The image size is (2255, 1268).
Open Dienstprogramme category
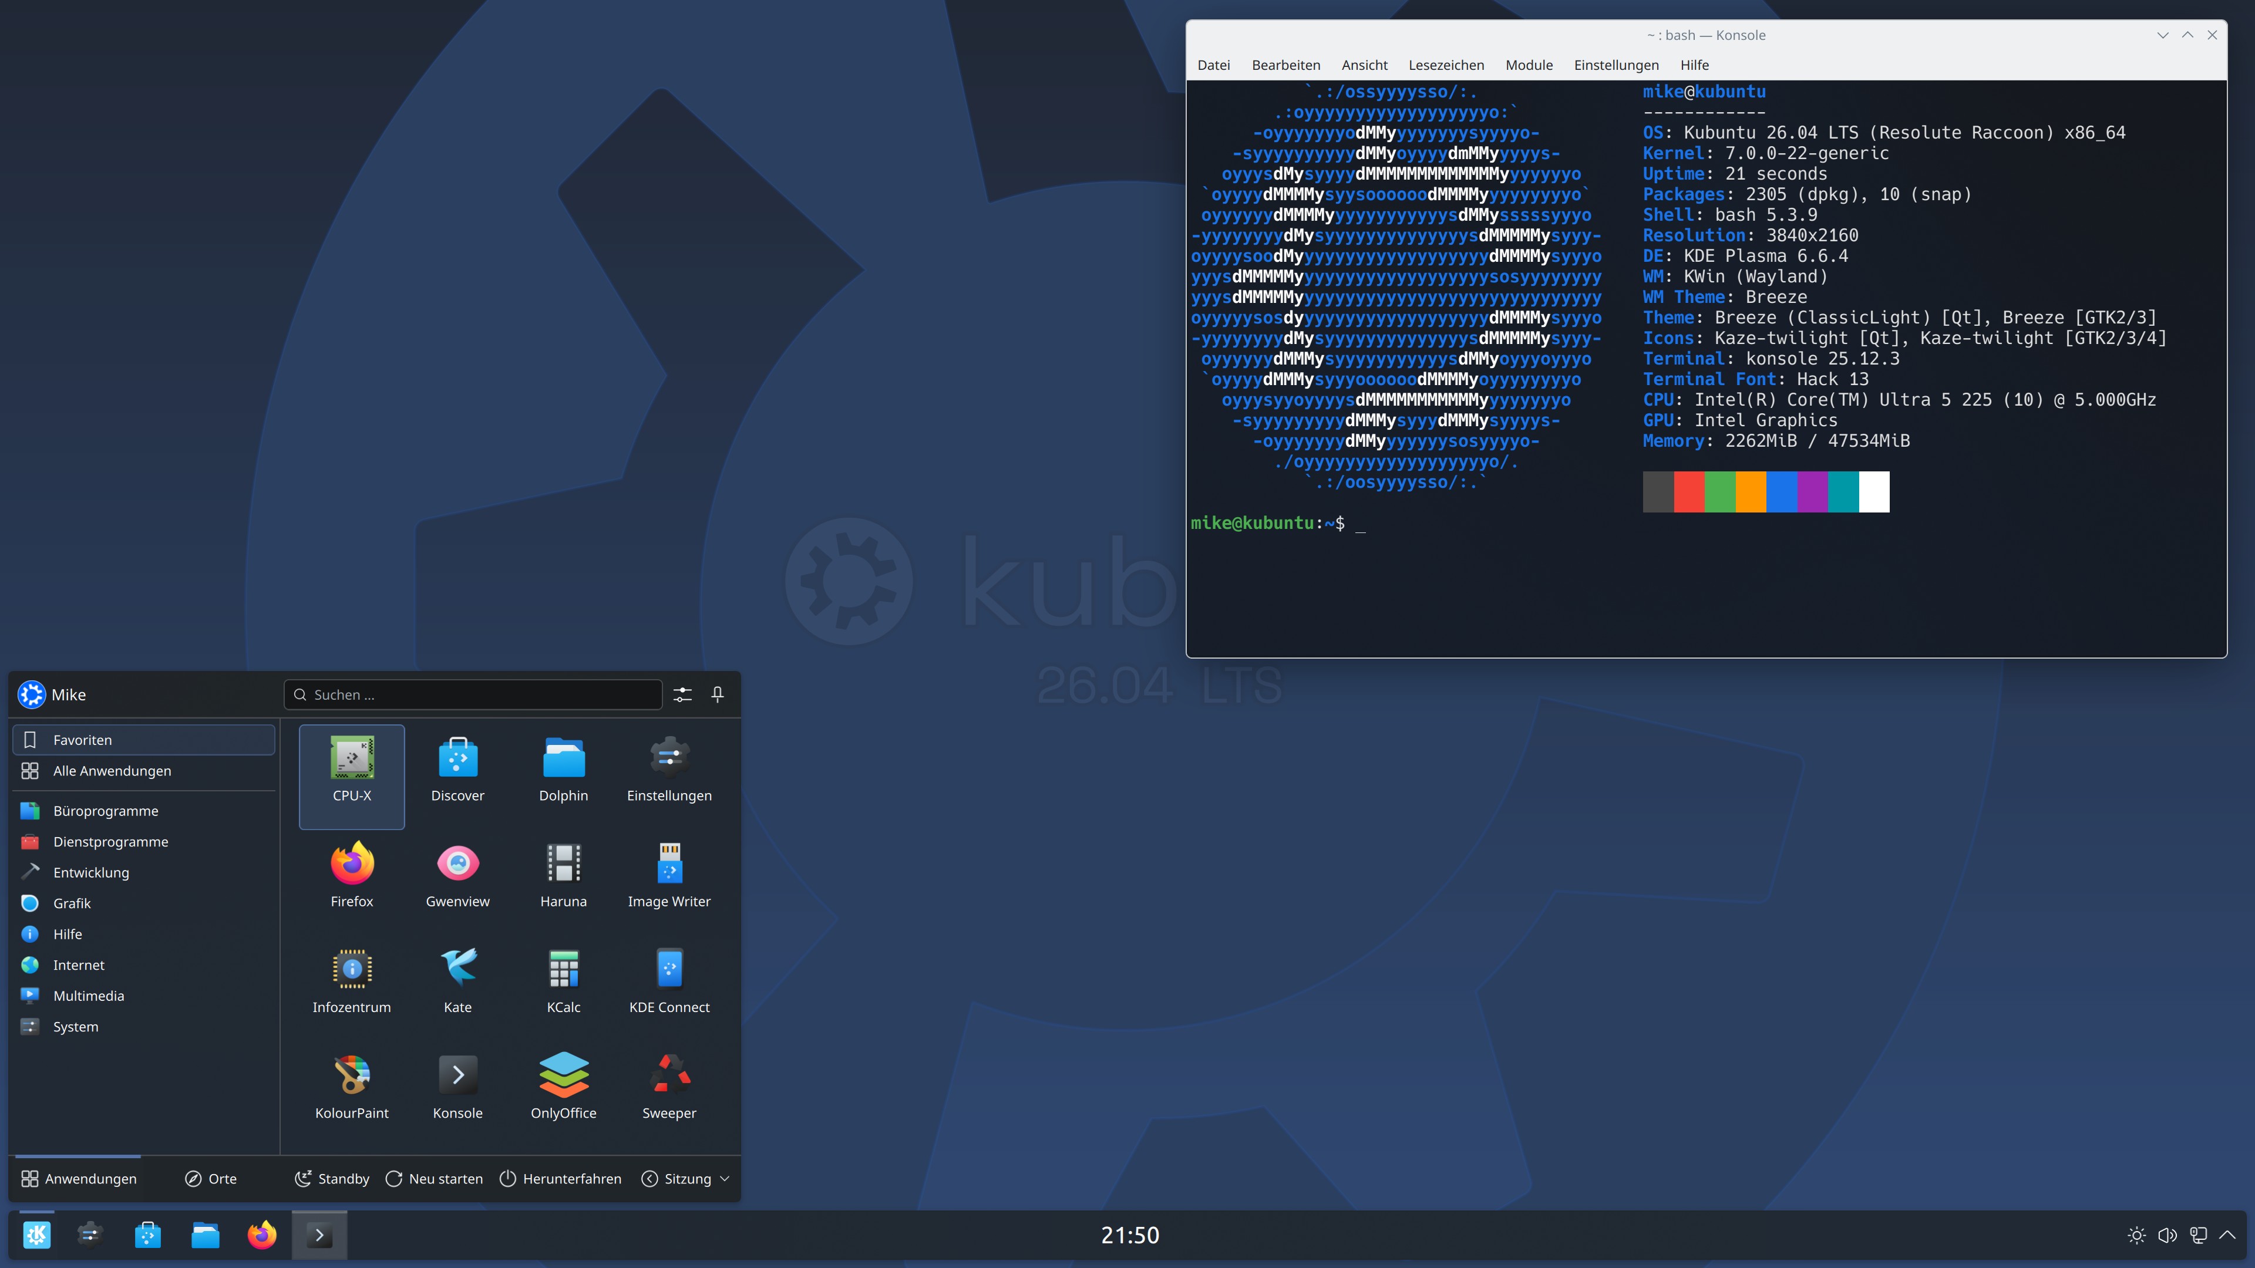[144, 842]
